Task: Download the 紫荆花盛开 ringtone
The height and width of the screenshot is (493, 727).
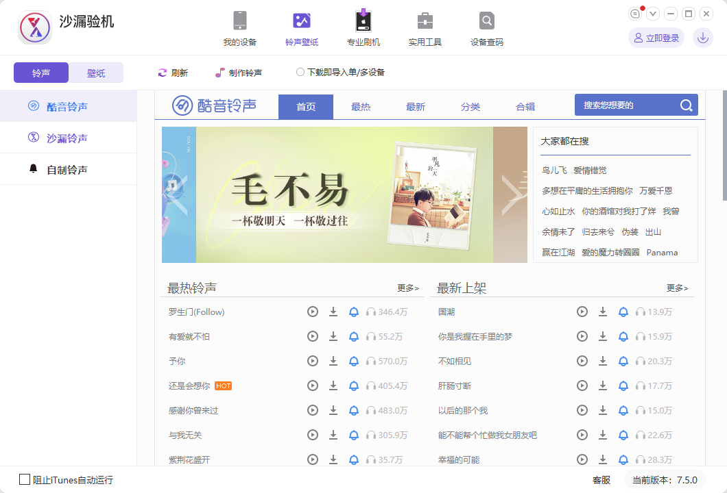Action: point(333,459)
